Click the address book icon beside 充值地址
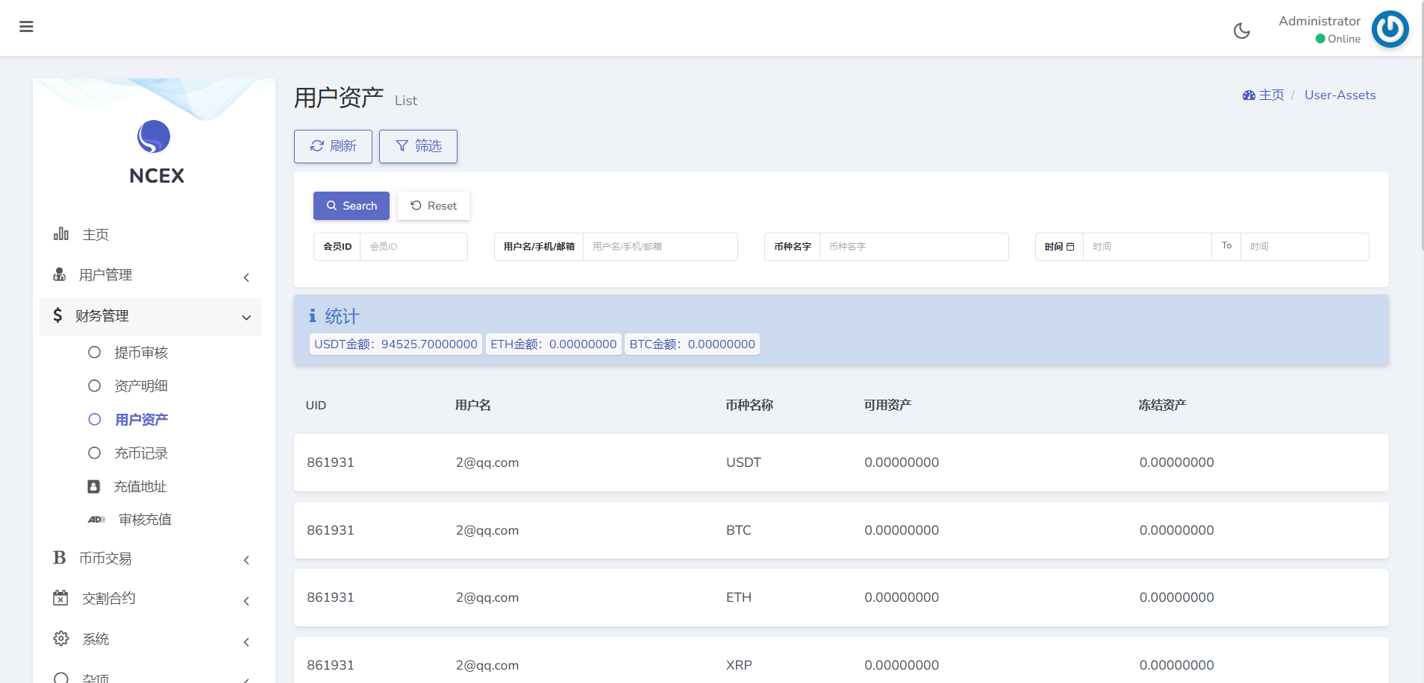1424x683 pixels. pyautogui.click(x=94, y=487)
